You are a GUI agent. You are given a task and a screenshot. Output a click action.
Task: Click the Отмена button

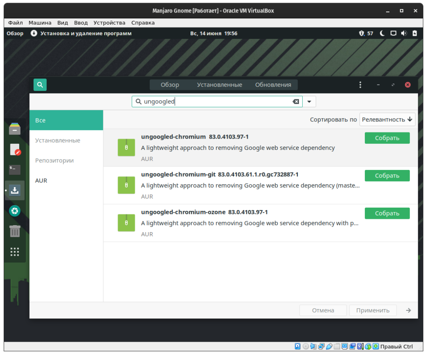point(323,310)
